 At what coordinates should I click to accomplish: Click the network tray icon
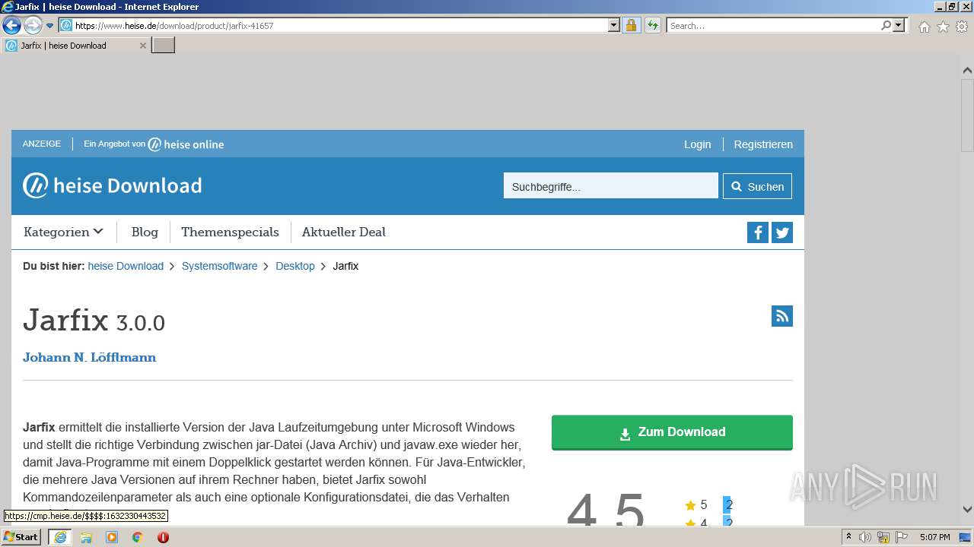(883, 537)
